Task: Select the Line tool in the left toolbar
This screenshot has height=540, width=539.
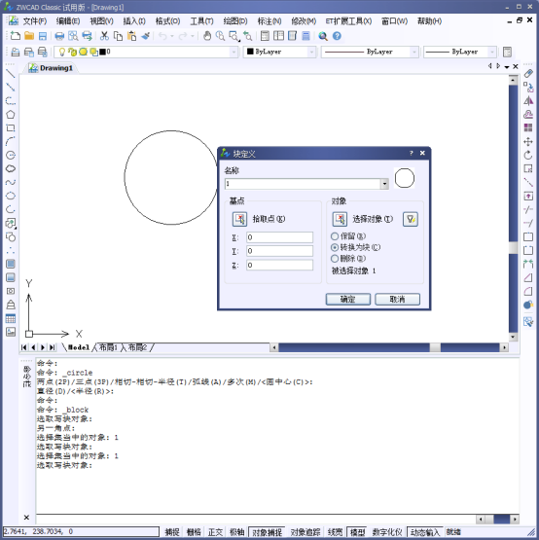Action: (x=11, y=74)
